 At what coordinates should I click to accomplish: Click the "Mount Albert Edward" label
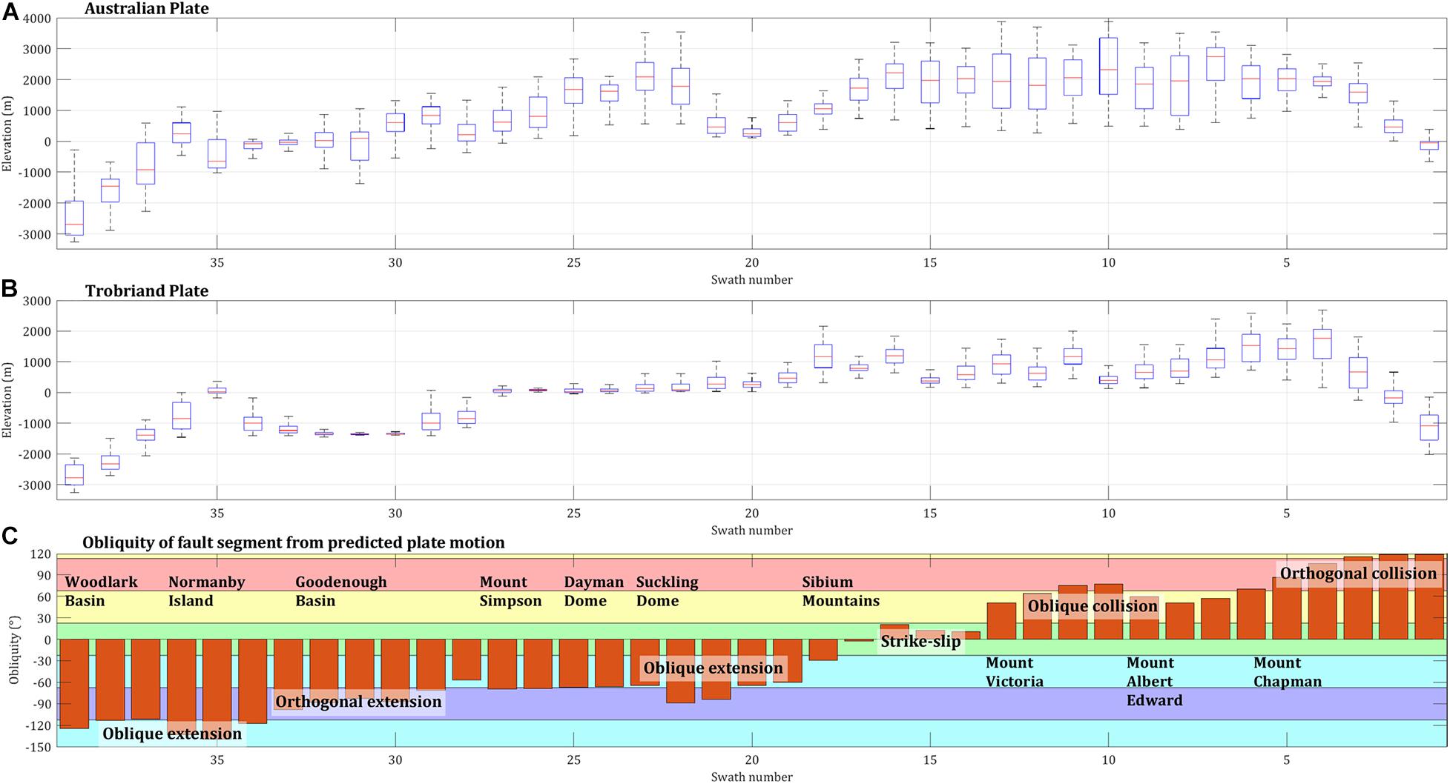(x=1155, y=682)
